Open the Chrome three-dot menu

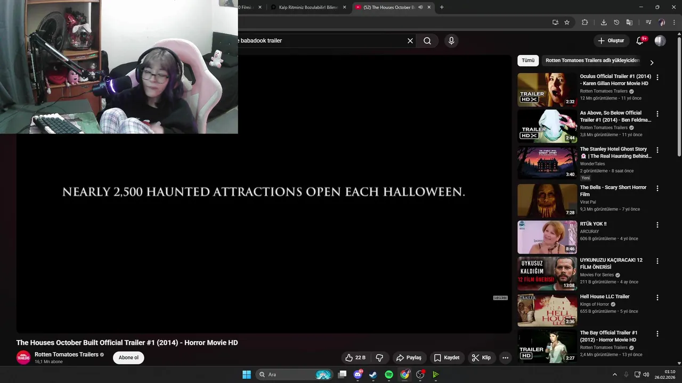[675, 22]
